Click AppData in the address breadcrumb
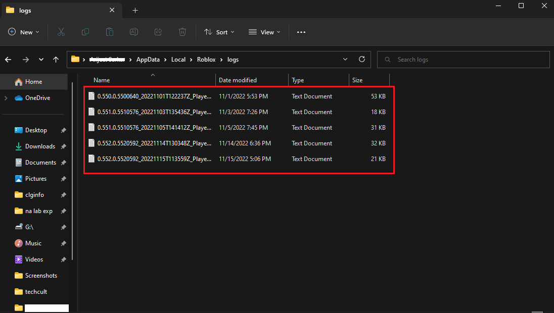 coord(148,60)
